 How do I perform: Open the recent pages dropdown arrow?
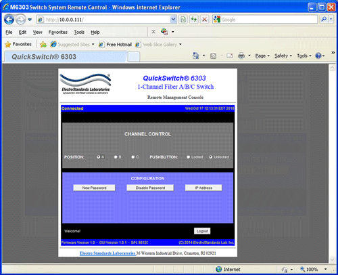pyautogui.click(x=30, y=20)
